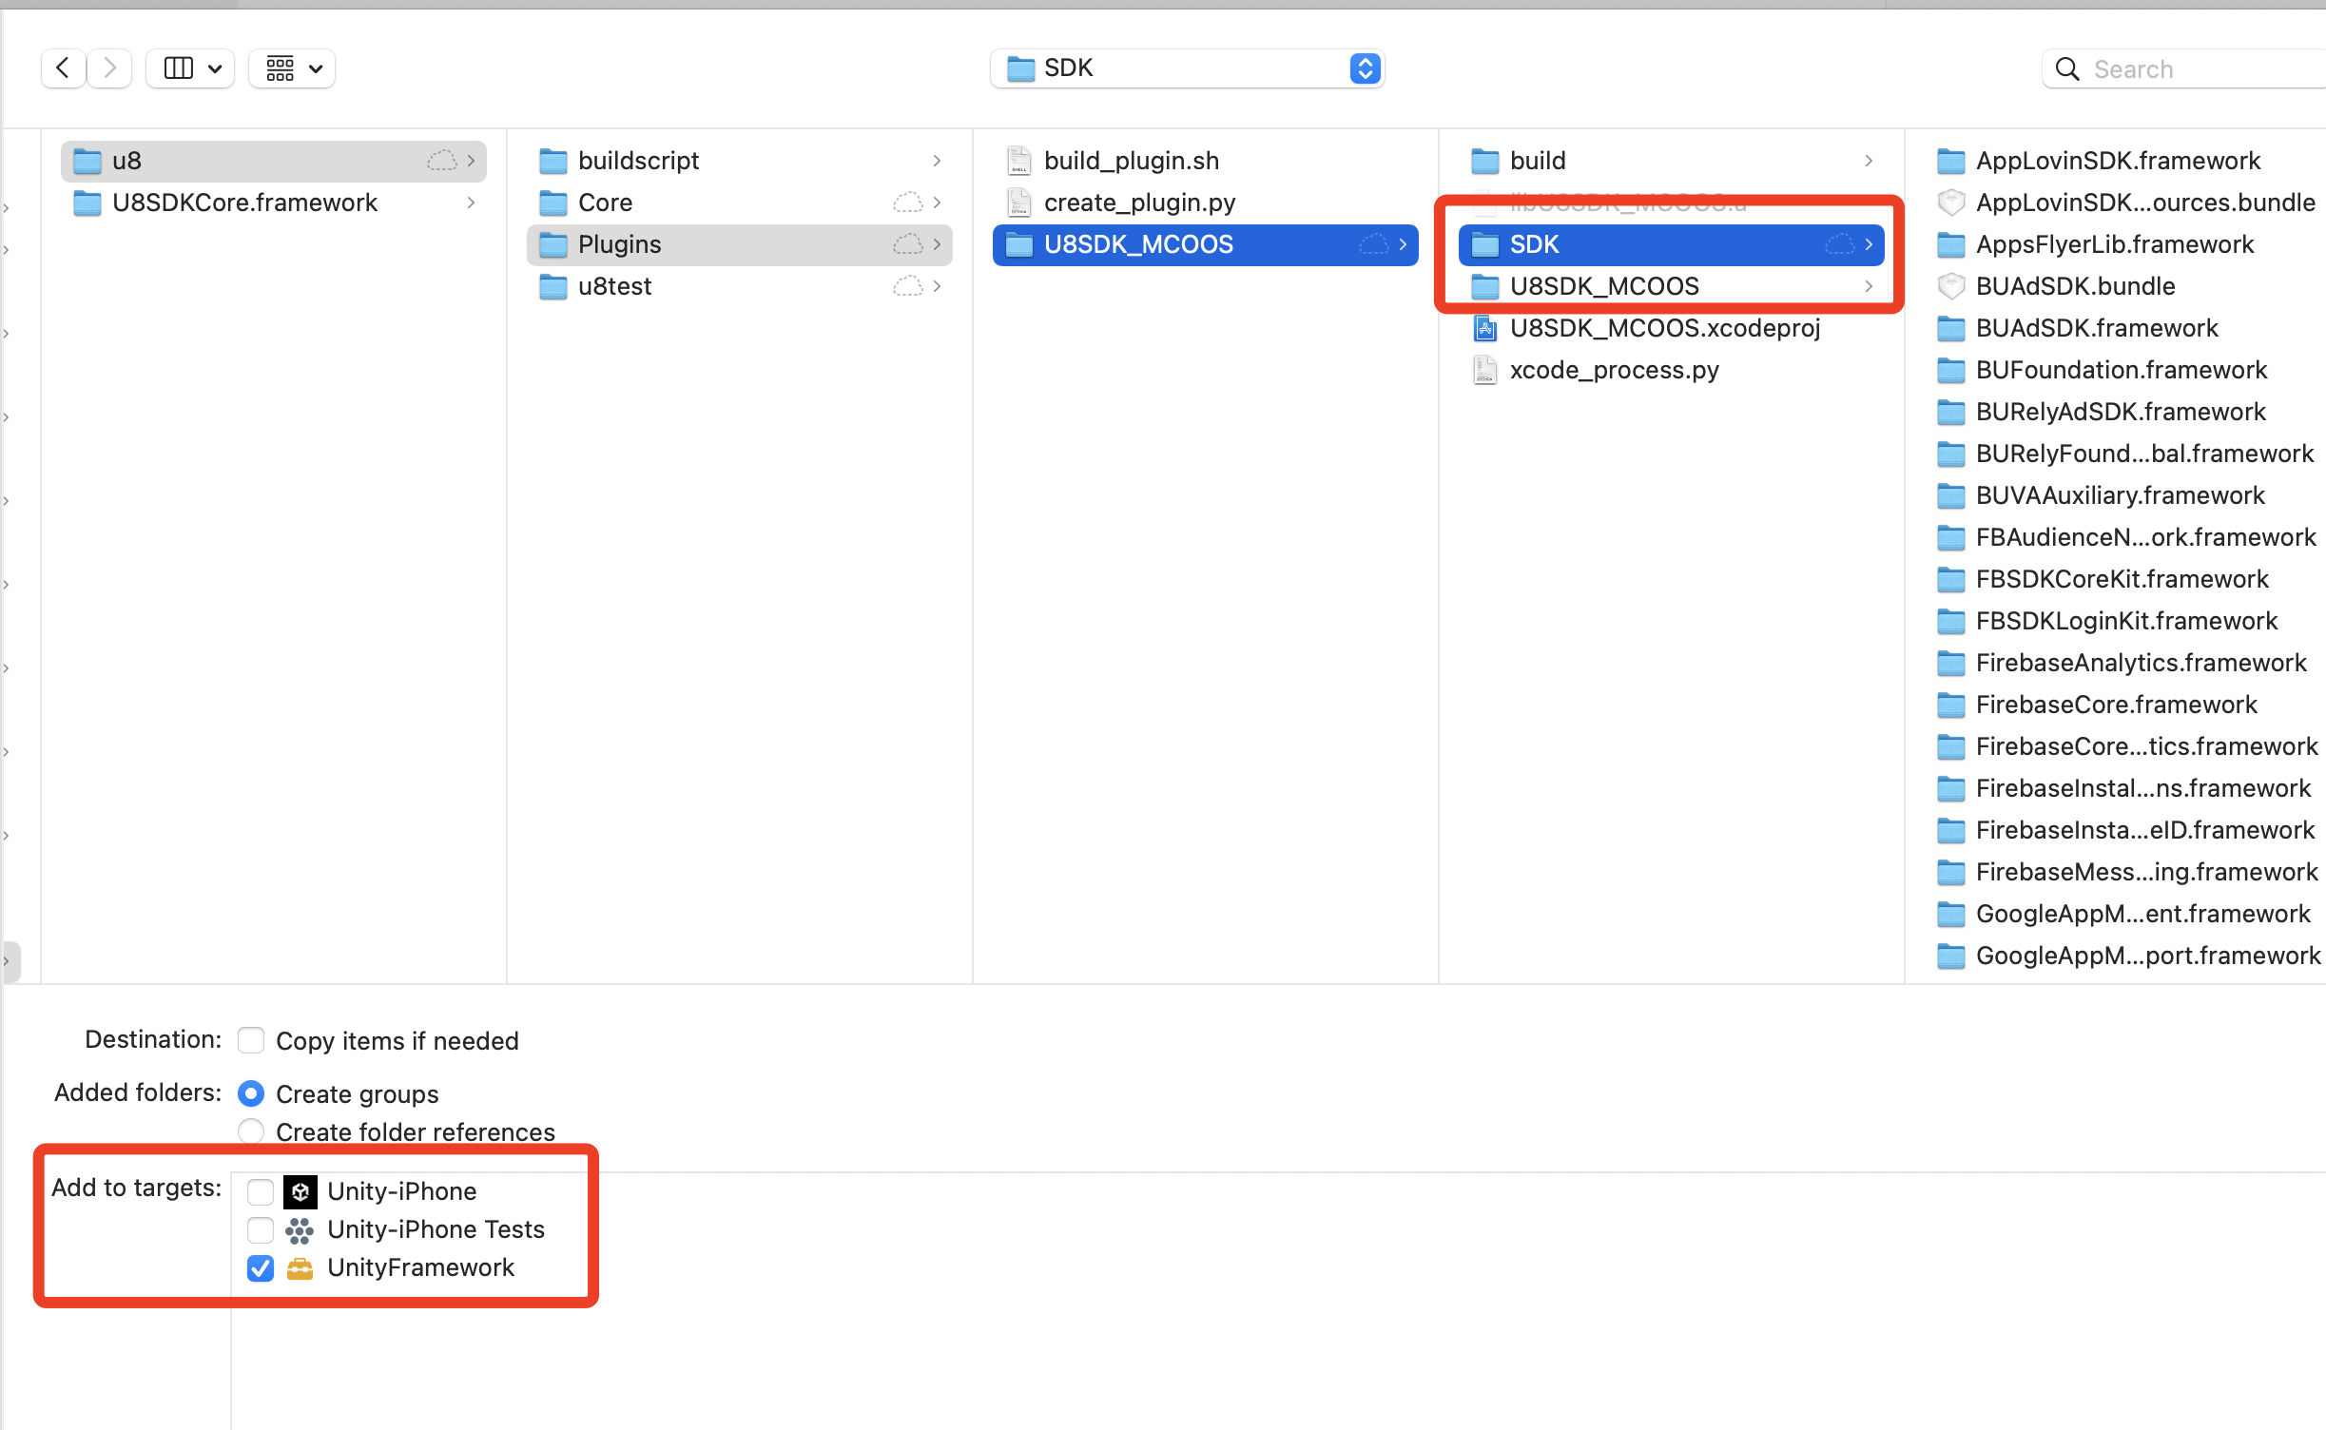Screen dimensions: 2326x1430
Task: Click the build_plugin.sh script icon
Action: coord(1017,158)
